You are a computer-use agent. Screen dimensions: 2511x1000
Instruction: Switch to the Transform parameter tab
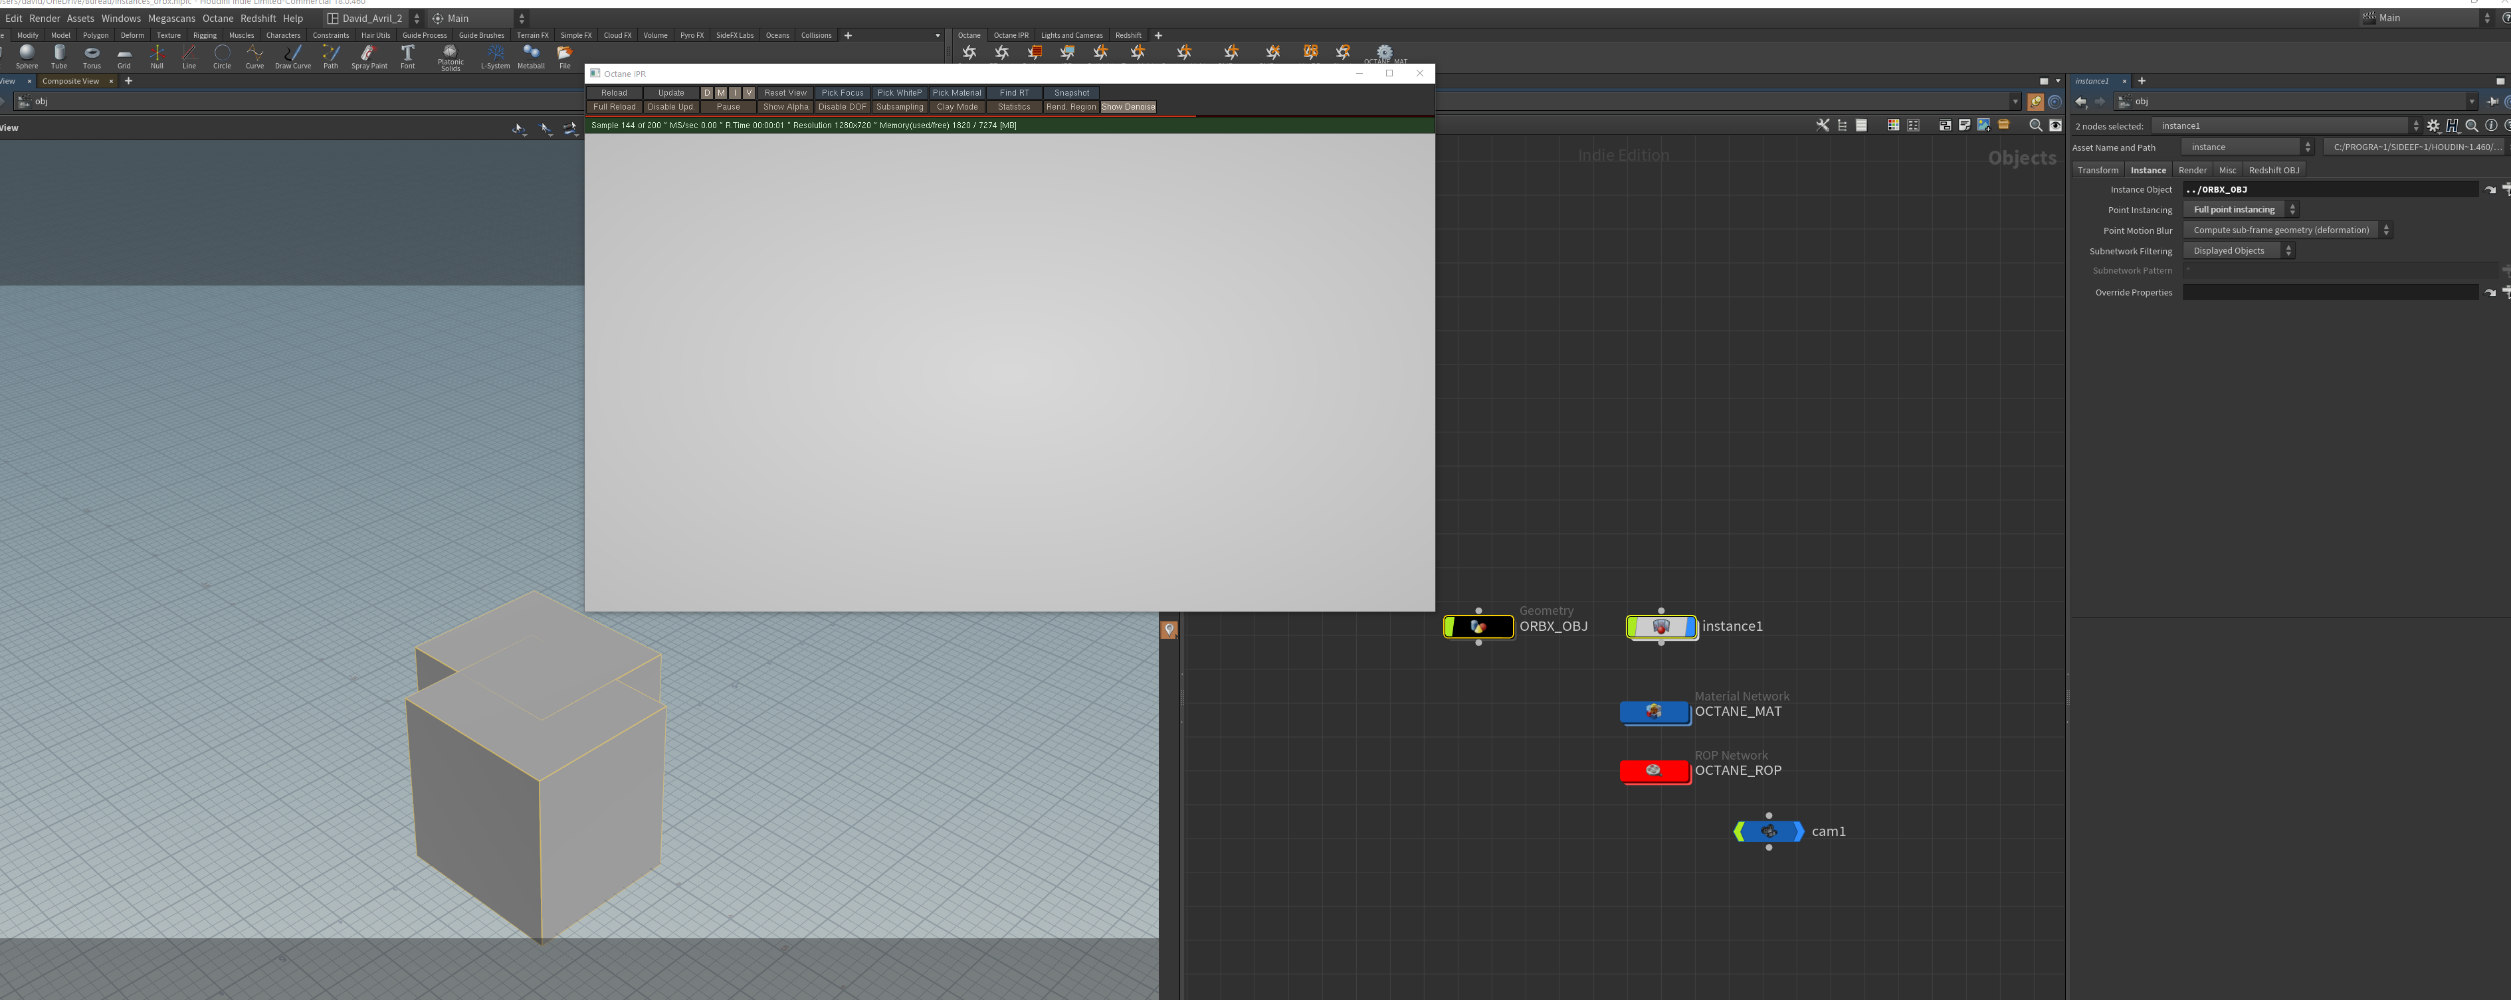click(x=2098, y=171)
